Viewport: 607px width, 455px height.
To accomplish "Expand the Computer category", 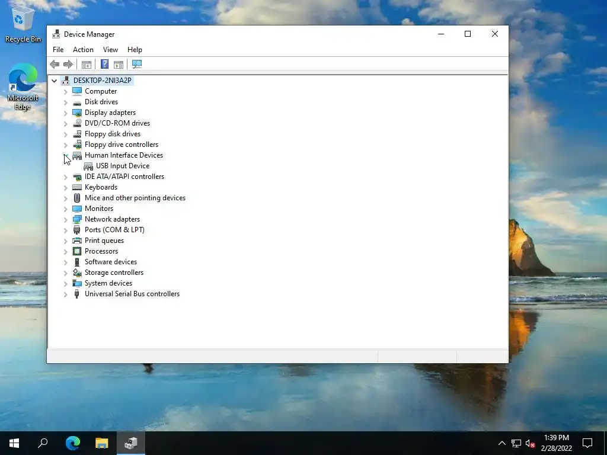I will [65, 92].
